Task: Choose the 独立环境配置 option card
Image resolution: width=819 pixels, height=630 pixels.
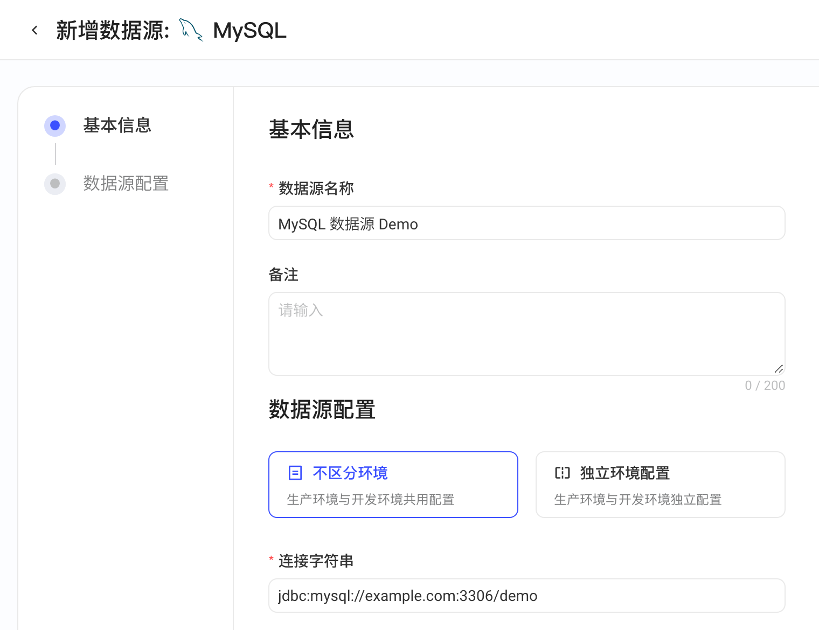Action: tap(661, 485)
